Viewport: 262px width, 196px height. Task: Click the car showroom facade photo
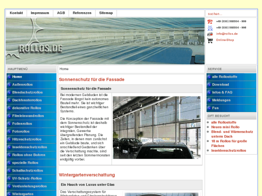(157, 128)
